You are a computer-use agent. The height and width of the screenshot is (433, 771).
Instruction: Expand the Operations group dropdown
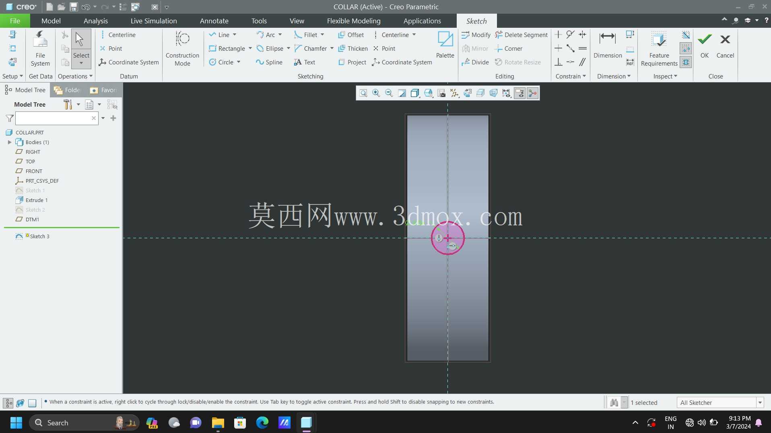tap(75, 76)
